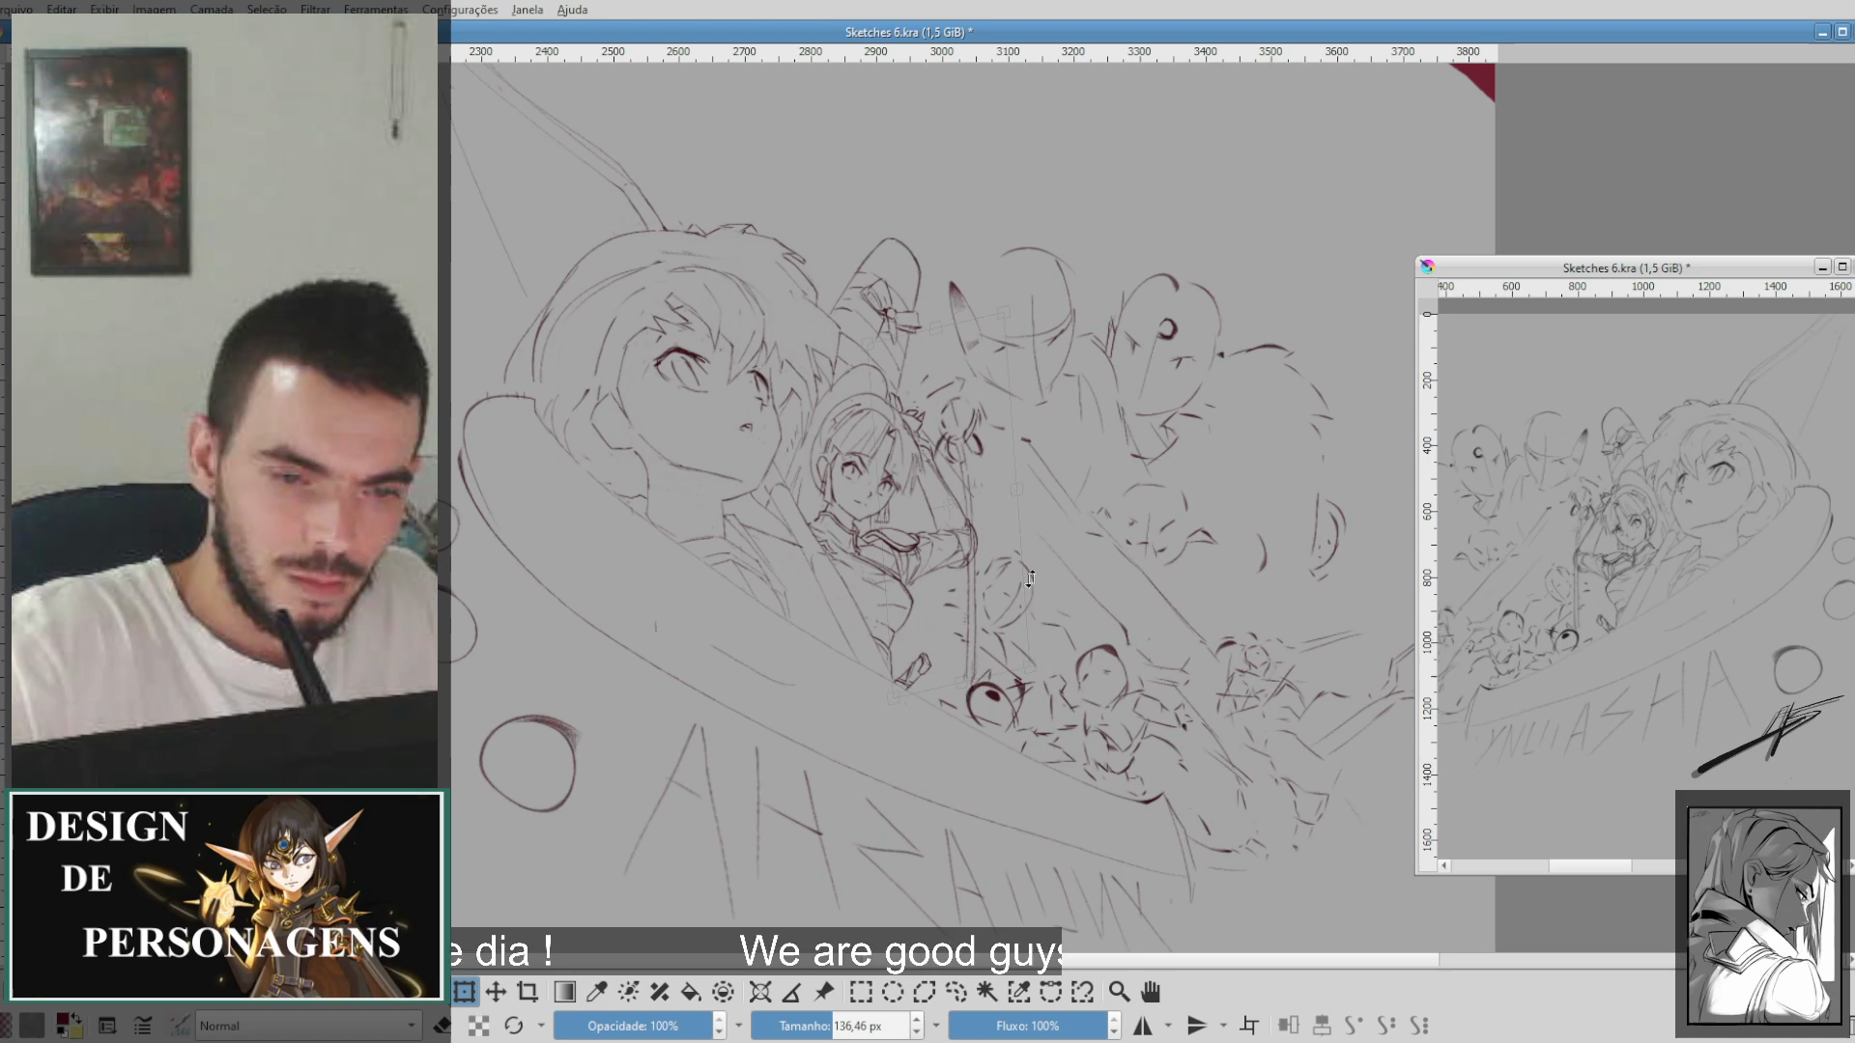Reload original brush preset
The width and height of the screenshot is (1855, 1043).
(513, 1026)
